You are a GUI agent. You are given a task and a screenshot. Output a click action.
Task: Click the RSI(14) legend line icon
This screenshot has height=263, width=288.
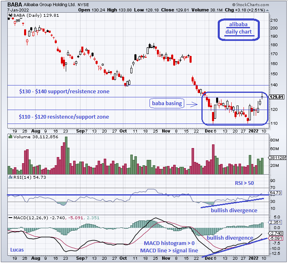coord(11,177)
